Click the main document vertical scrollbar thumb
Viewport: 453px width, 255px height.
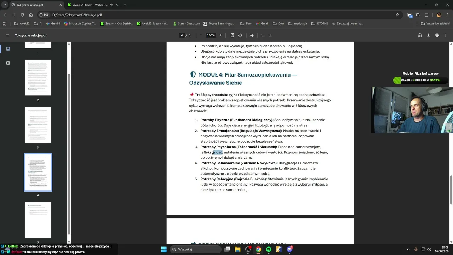[451, 189]
